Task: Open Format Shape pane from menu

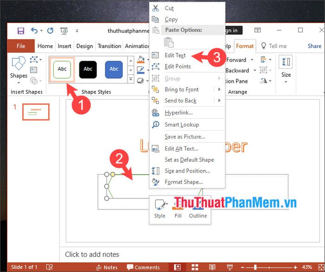Action: click(187, 182)
